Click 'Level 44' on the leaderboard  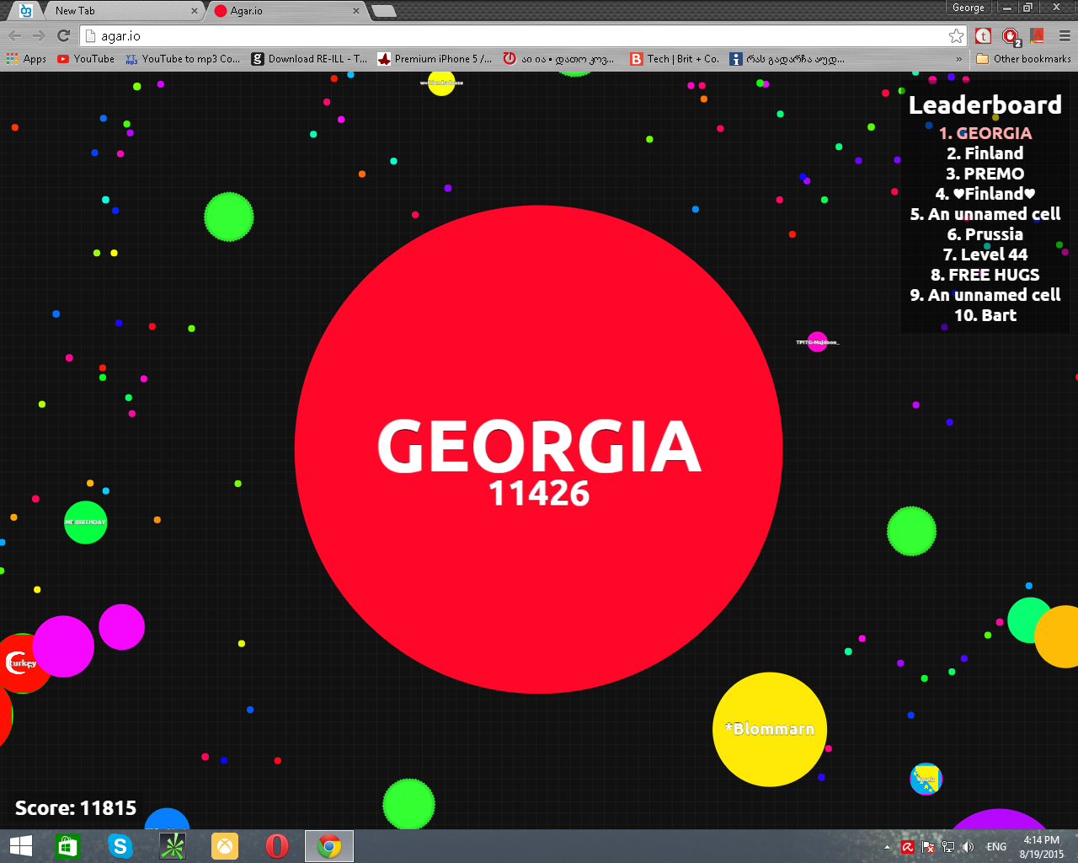(x=985, y=255)
